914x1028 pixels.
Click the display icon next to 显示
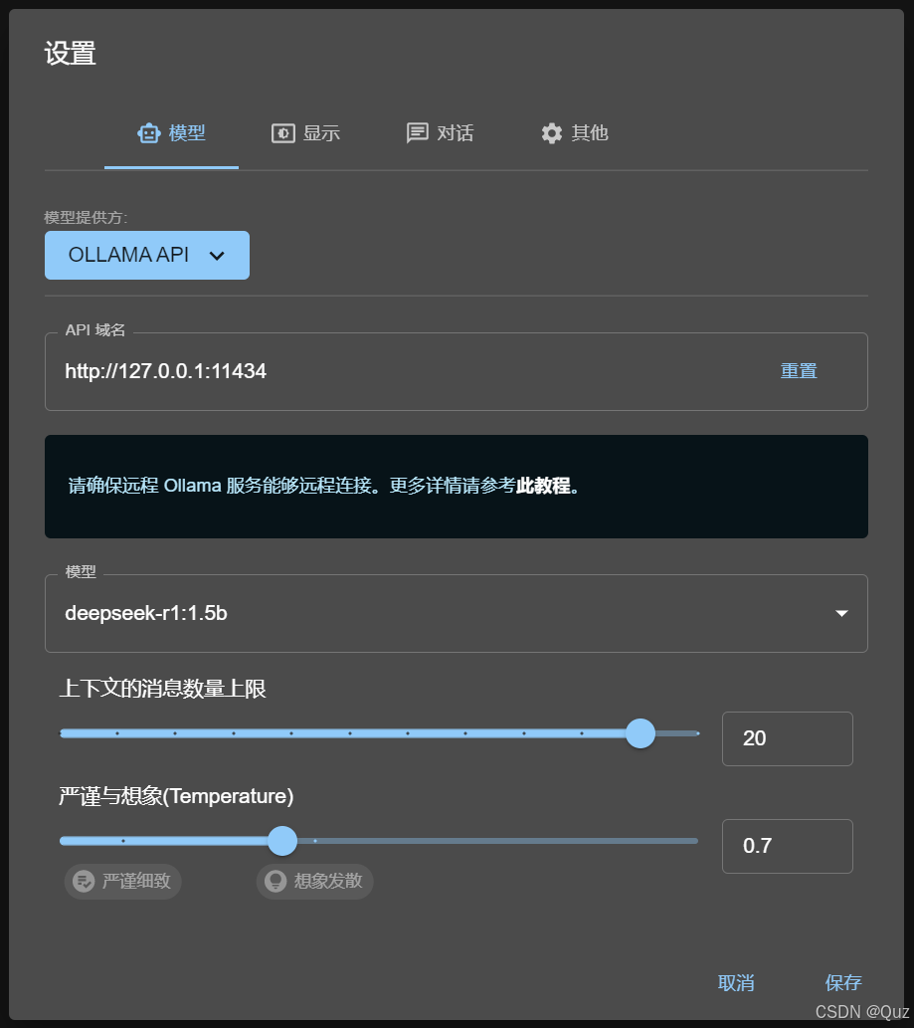(x=283, y=133)
